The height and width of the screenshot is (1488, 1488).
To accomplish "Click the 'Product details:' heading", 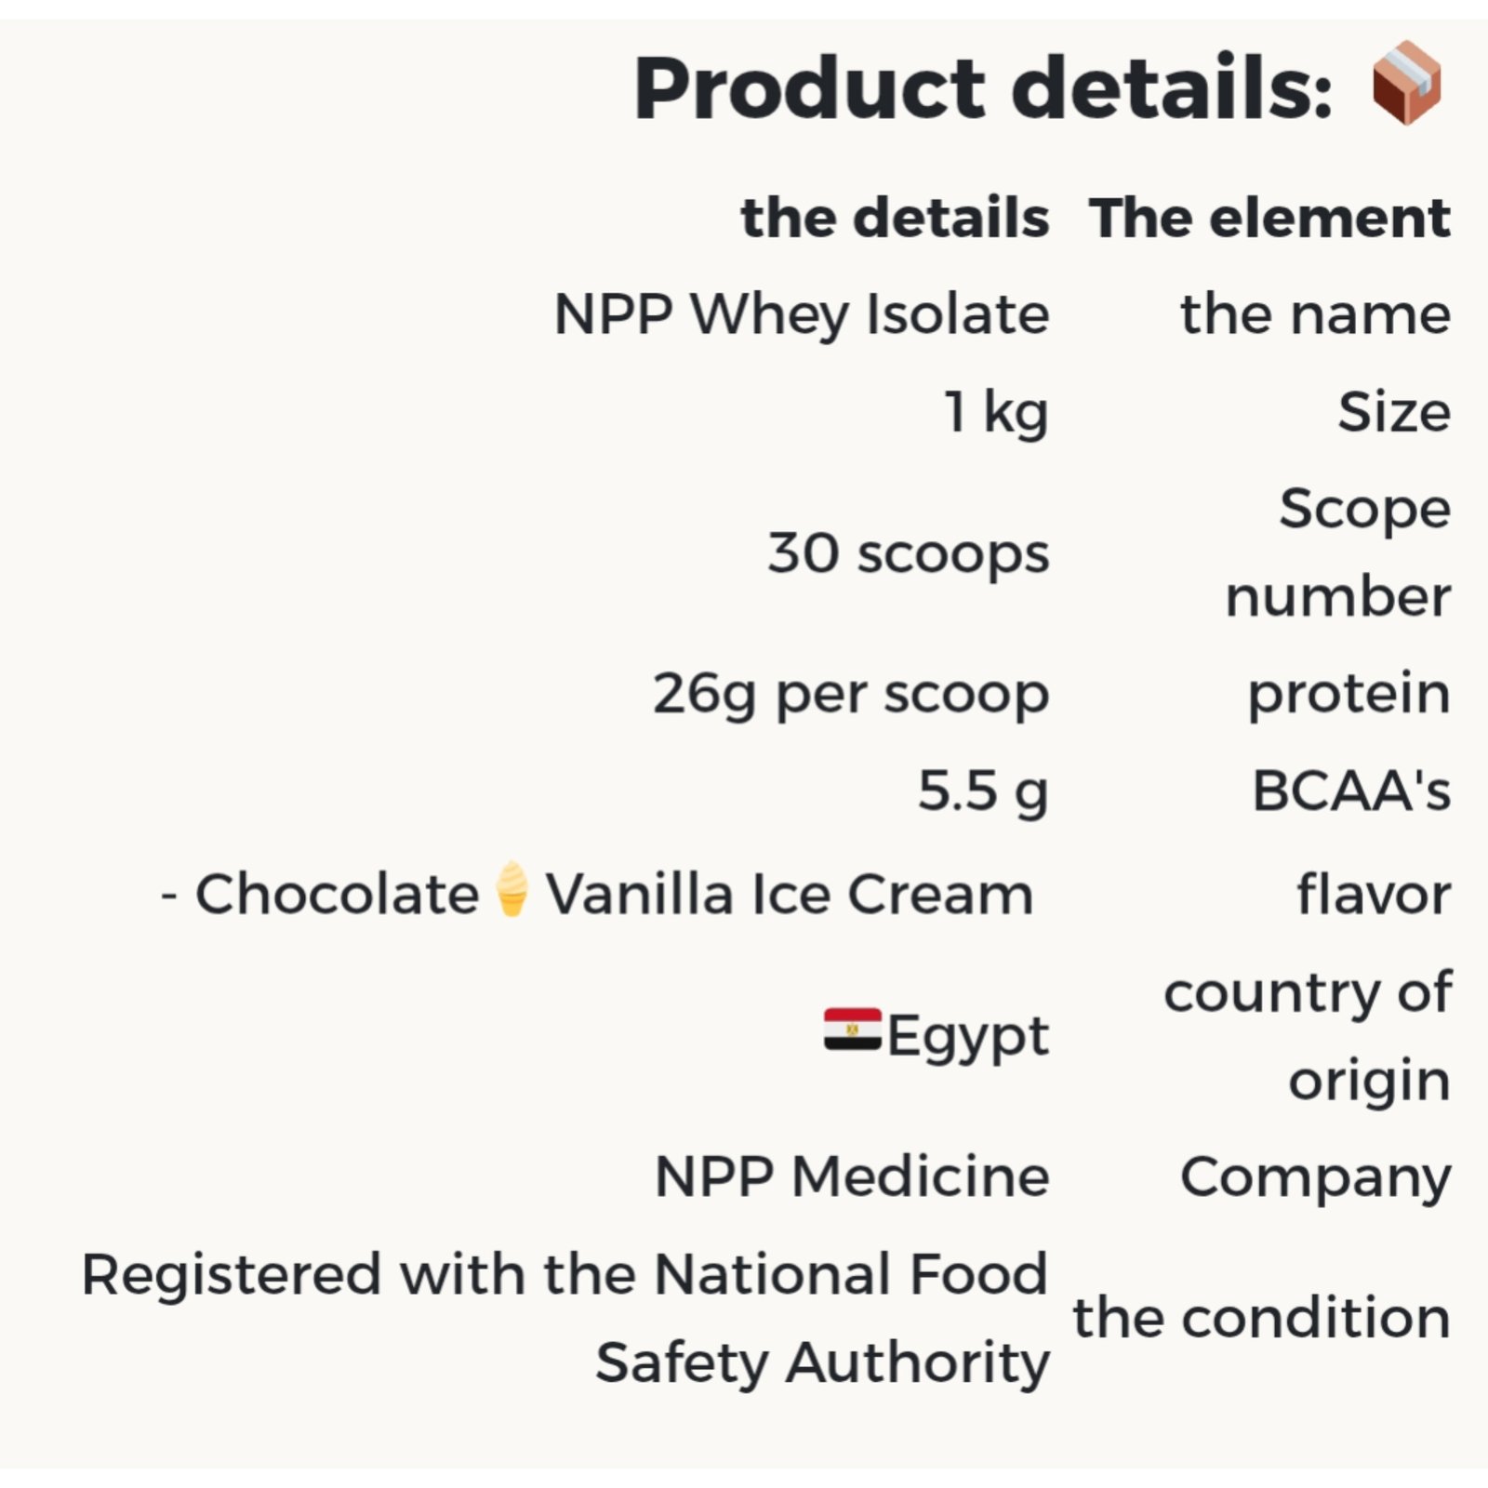I will coord(983,88).
